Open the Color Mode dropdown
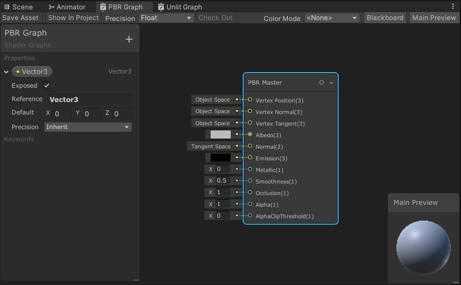 (332, 18)
